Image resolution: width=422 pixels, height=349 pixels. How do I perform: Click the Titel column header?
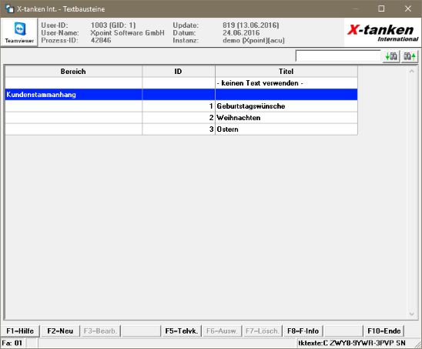pos(286,72)
